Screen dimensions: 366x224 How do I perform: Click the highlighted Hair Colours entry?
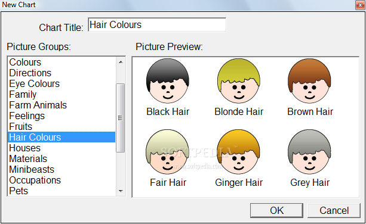tap(61, 137)
